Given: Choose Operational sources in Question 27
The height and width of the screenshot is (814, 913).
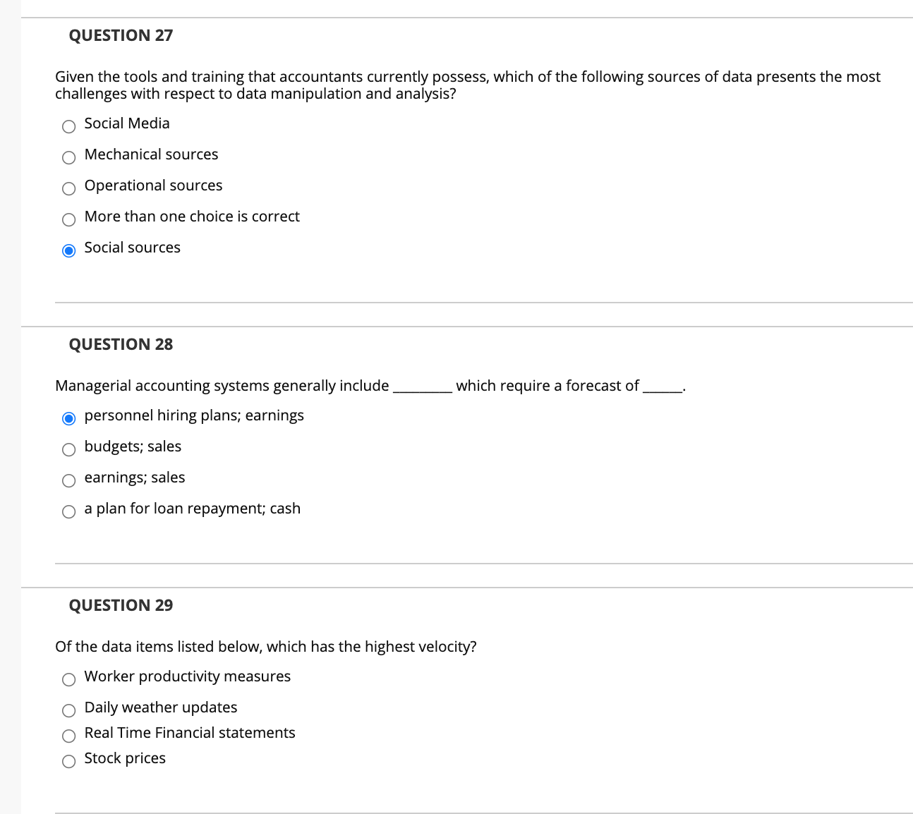Looking at the screenshot, I should 68,188.
